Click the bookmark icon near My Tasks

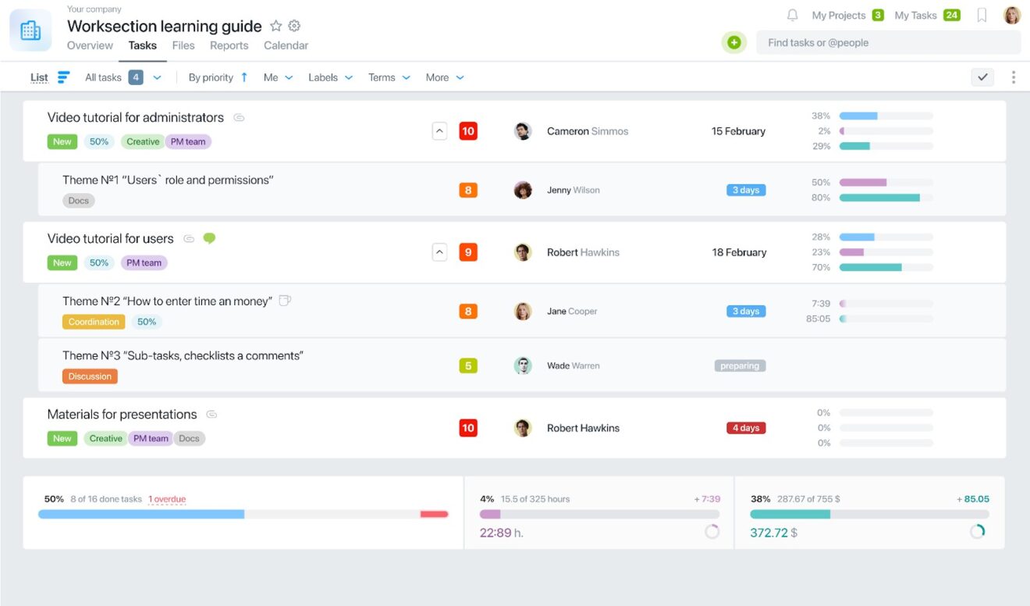(x=982, y=14)
